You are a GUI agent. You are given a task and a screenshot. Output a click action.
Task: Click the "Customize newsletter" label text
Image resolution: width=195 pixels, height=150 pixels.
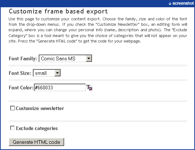(40, 108)
